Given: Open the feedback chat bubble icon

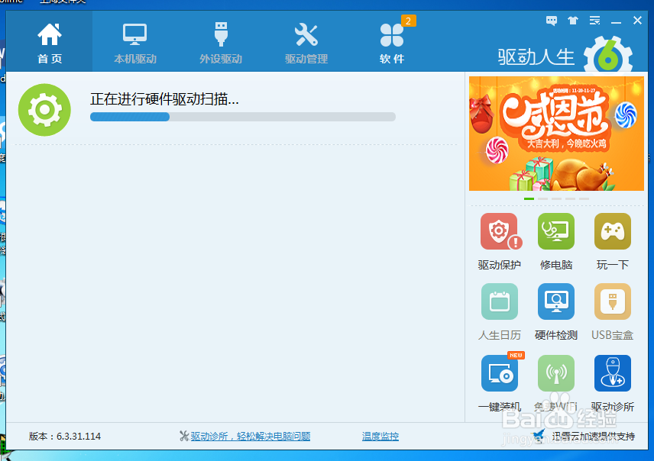Looking at the screenshot, I should pos(552,21).
